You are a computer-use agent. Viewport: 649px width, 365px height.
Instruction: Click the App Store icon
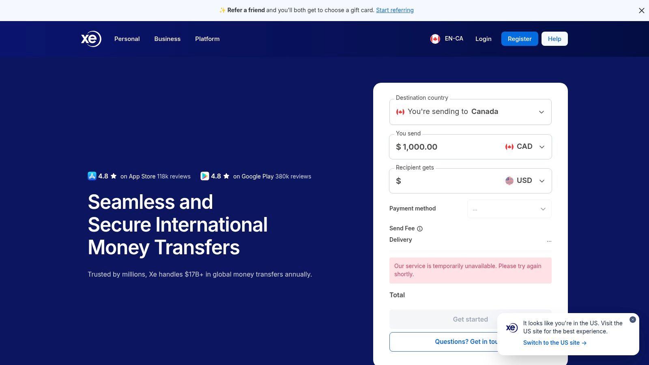point(92,176)
